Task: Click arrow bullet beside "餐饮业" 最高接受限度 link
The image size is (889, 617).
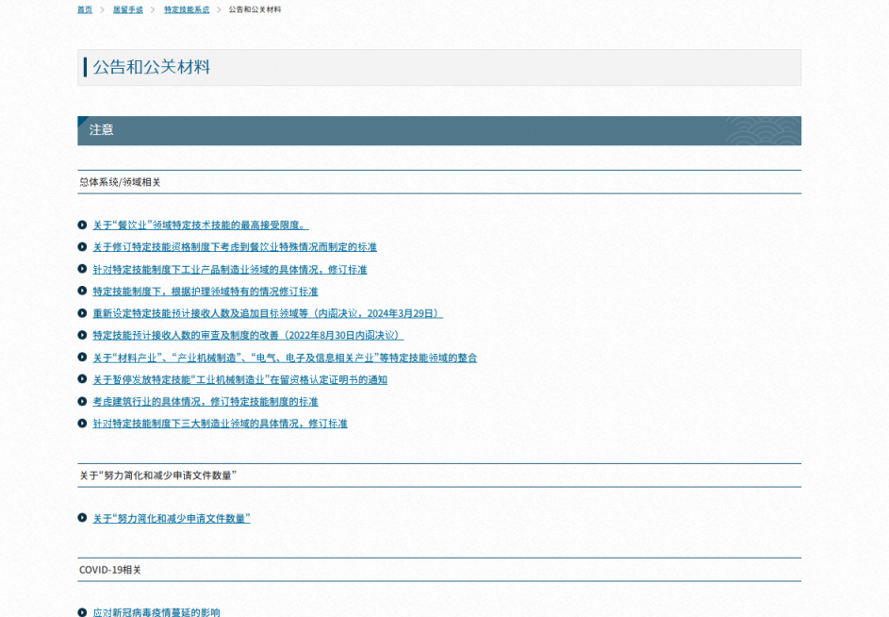Action: click(83, 225)
